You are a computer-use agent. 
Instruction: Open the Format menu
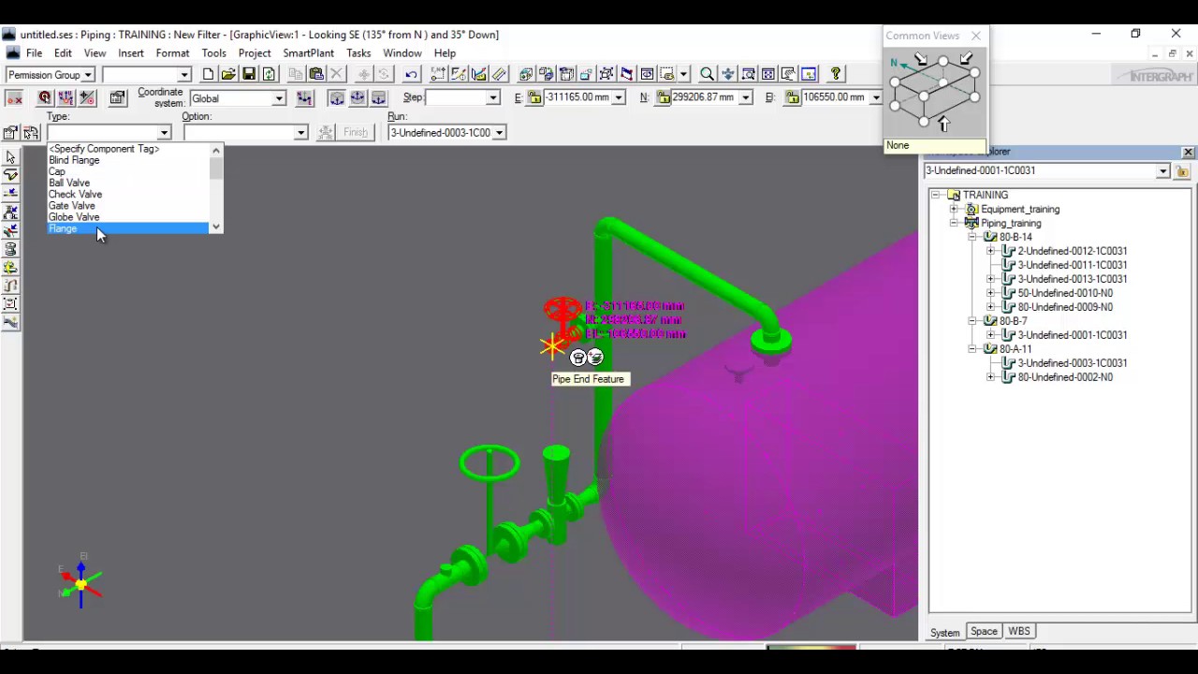(x=172, y=53)
